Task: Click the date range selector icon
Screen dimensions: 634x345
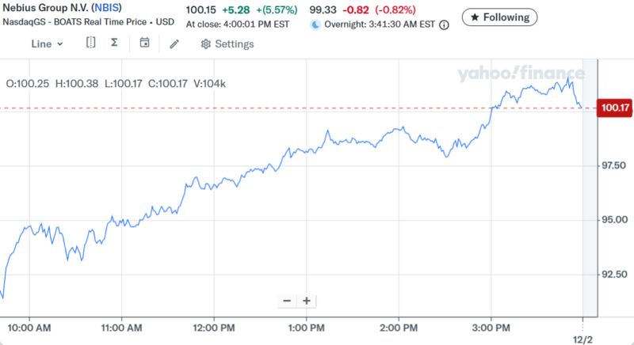Action: [x=91, y=43]
